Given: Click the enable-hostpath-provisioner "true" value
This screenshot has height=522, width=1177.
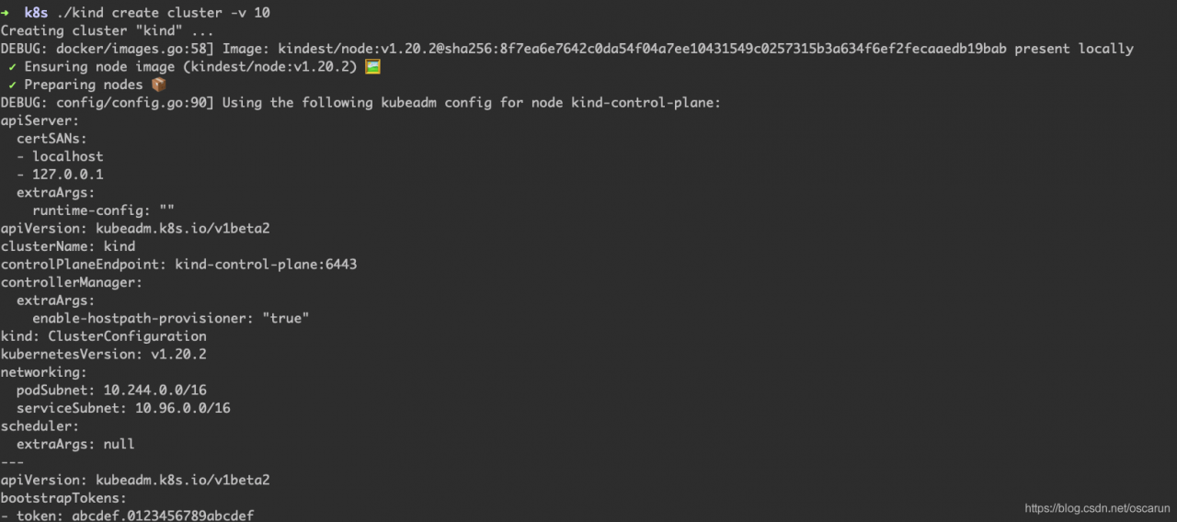Looking at the screenshot, I should point(286,318).
